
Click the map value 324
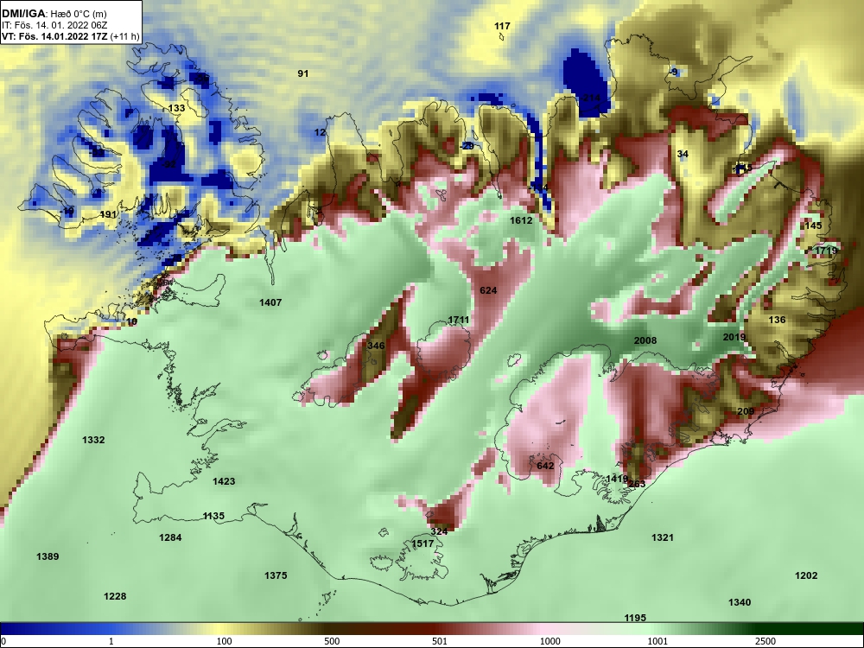pos(439,531)
